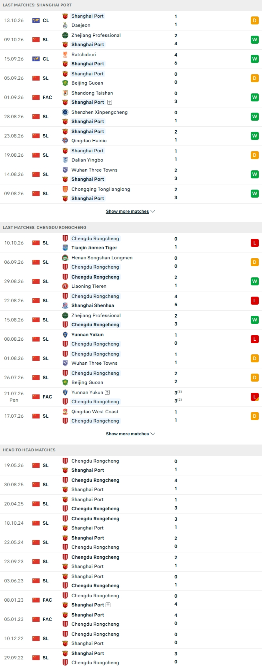Click the Liaoning Tieren team crest
Viewport: 262px width, 667px height.
[65, 286]
